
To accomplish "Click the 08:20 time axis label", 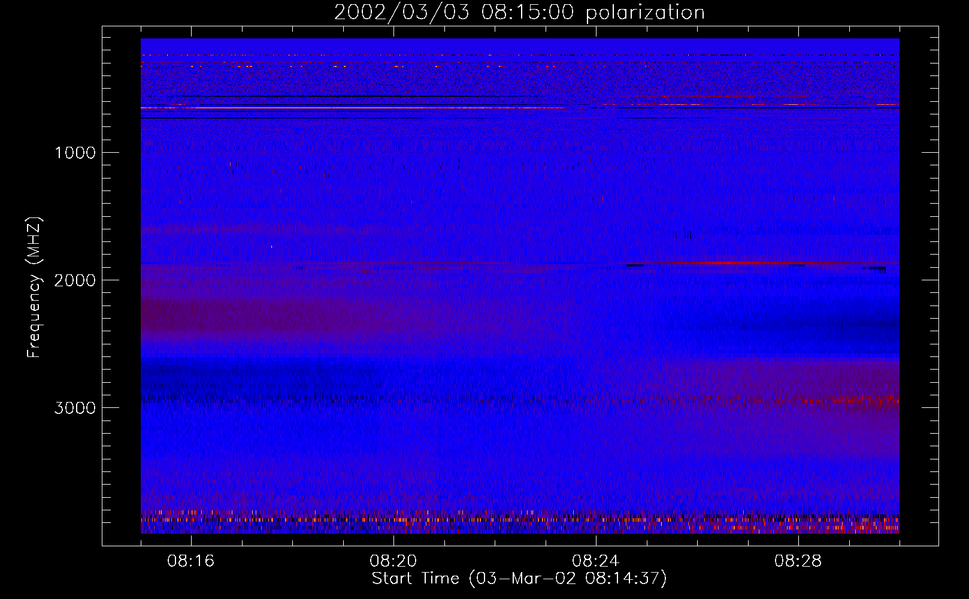I will 393,561.
